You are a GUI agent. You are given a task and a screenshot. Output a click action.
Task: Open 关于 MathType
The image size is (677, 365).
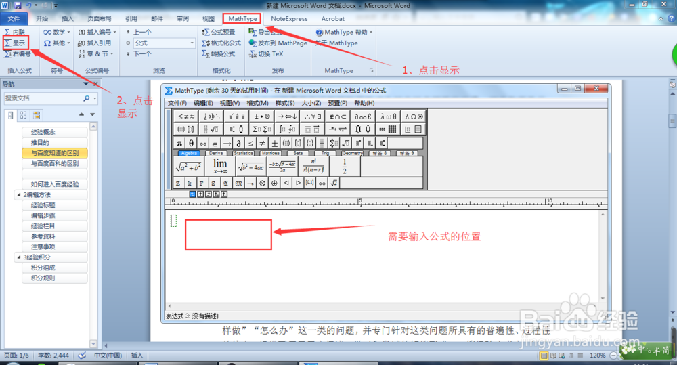tap(336, 43)
